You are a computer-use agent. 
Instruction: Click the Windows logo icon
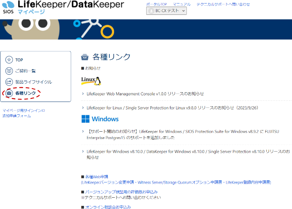click(x=86, y=119)
